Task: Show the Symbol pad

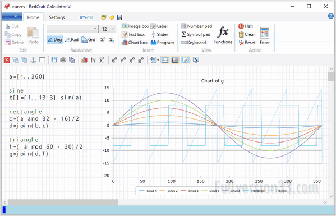Action: click(196, 34)
